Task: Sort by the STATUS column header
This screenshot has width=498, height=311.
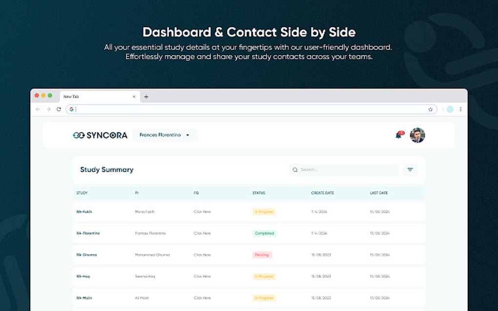Action: click(x=259, y=193)
